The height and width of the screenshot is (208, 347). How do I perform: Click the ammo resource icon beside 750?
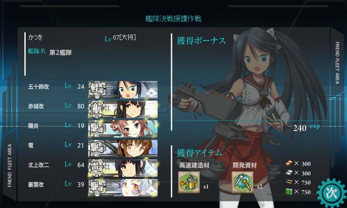point(289,182)
